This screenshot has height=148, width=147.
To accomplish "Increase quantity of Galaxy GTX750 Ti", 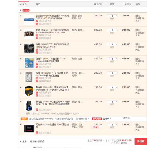I will pyautogui.click(x=116, y=30).
